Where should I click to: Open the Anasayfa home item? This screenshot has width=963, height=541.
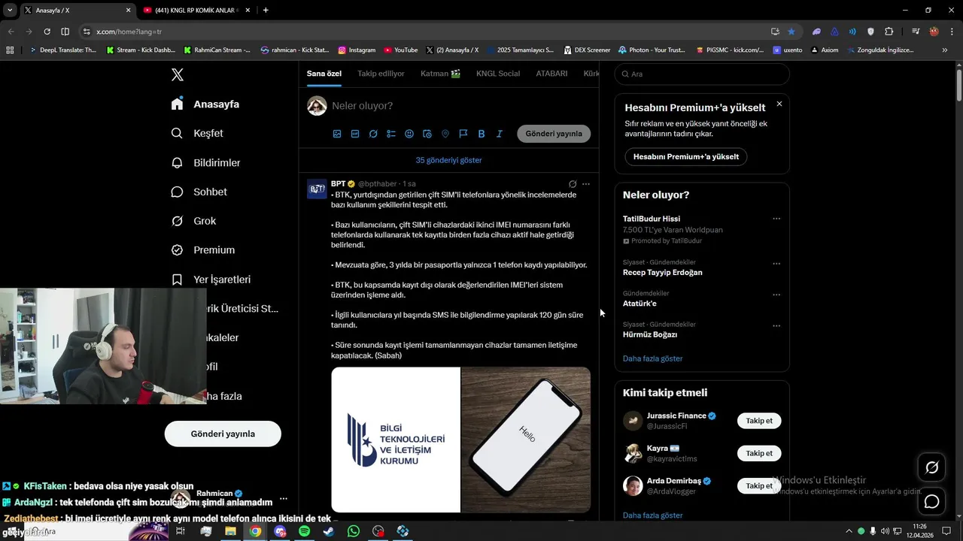pyautogui.click(x=205, y=104)
